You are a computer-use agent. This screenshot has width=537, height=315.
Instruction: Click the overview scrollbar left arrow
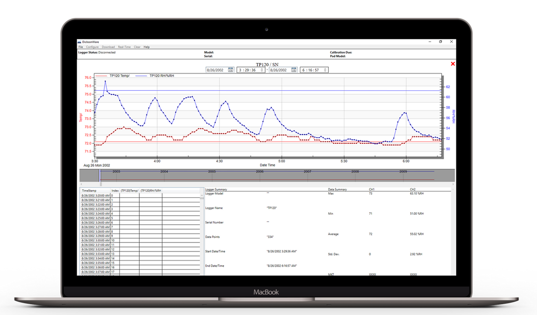[x=82, y=184]
